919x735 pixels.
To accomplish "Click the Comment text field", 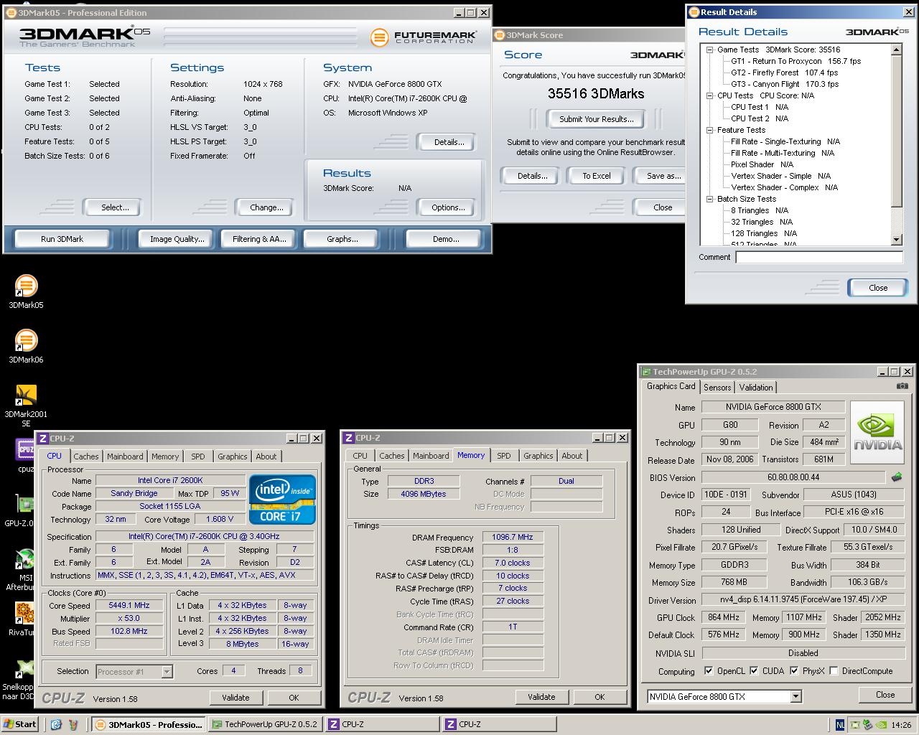I will 818,257.
